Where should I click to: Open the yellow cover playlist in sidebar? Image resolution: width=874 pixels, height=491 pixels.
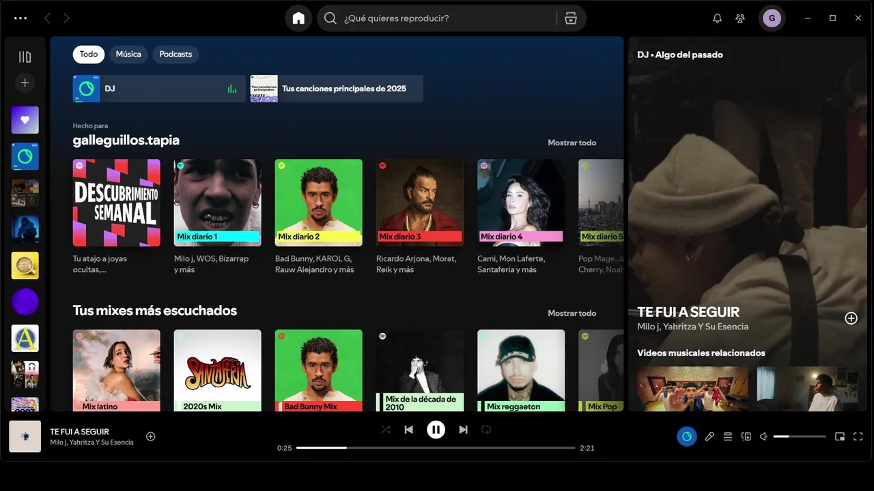coord(25,265)
